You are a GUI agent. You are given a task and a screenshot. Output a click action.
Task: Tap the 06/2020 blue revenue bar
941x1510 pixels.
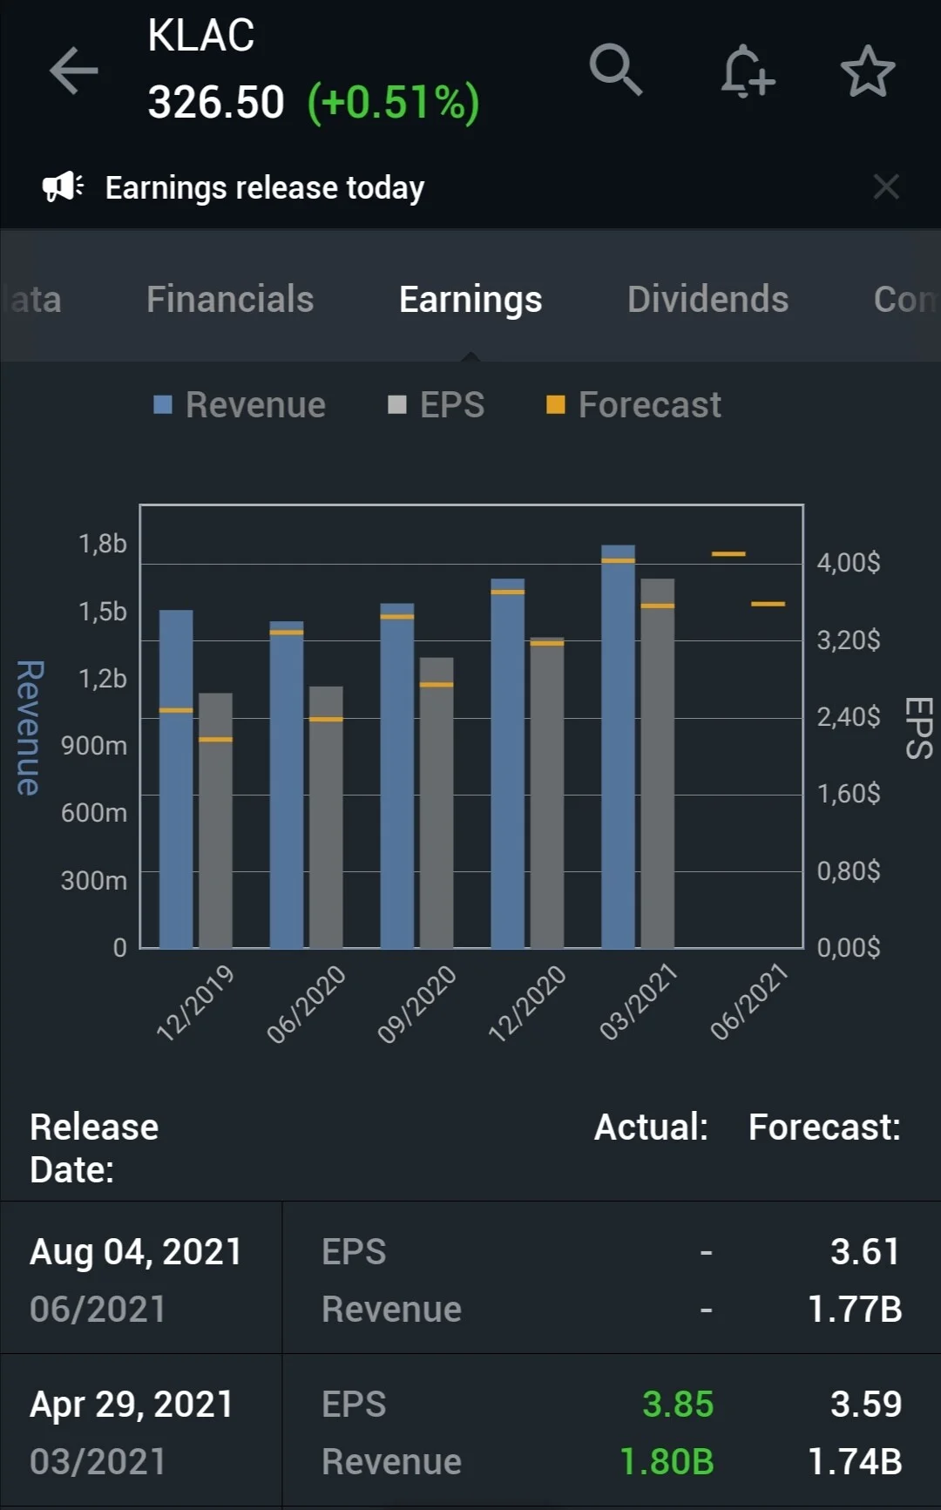[x=287, y=784]
